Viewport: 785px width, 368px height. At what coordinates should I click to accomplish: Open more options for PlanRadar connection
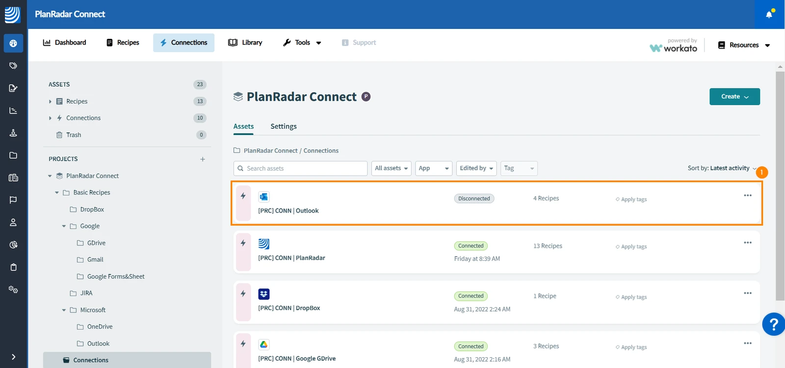(748, 242)
